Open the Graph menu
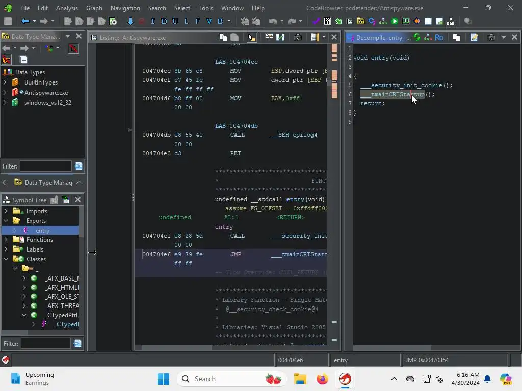This screenshot has height=391, width=522. [x=94, y=8]
